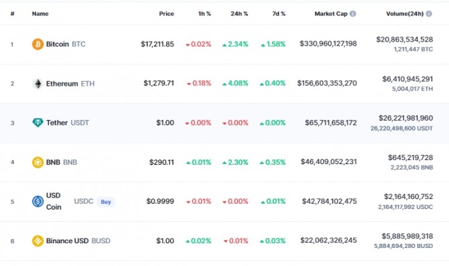Click the 26,220,498,600 USDT volume value
Viewport: 449px width, 266px height.
click(x=401, y=128)
